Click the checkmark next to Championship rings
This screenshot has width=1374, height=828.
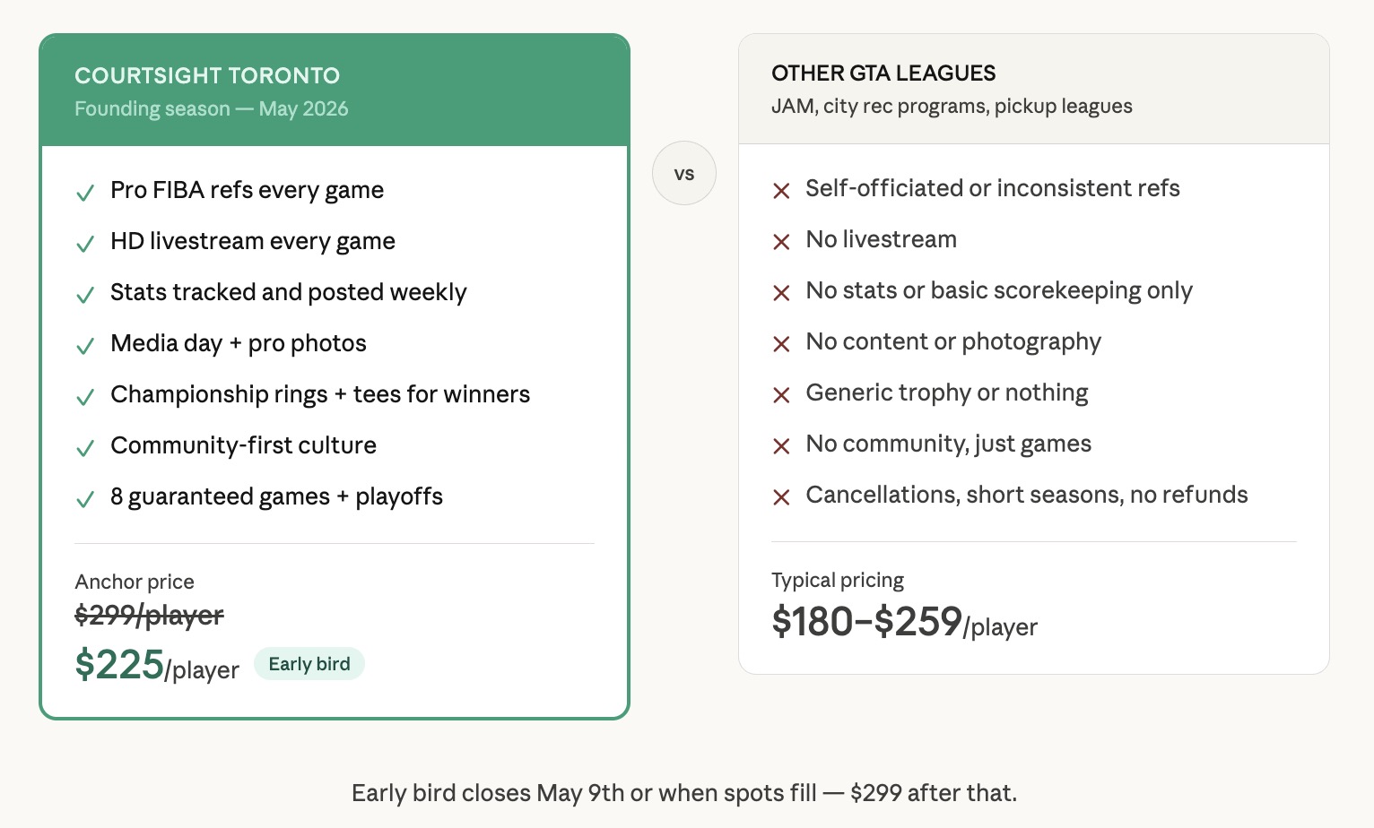(x=85, y=397)
